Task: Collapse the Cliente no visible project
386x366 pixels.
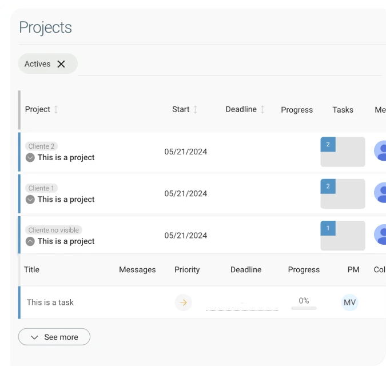Action: tap(30, 241)
